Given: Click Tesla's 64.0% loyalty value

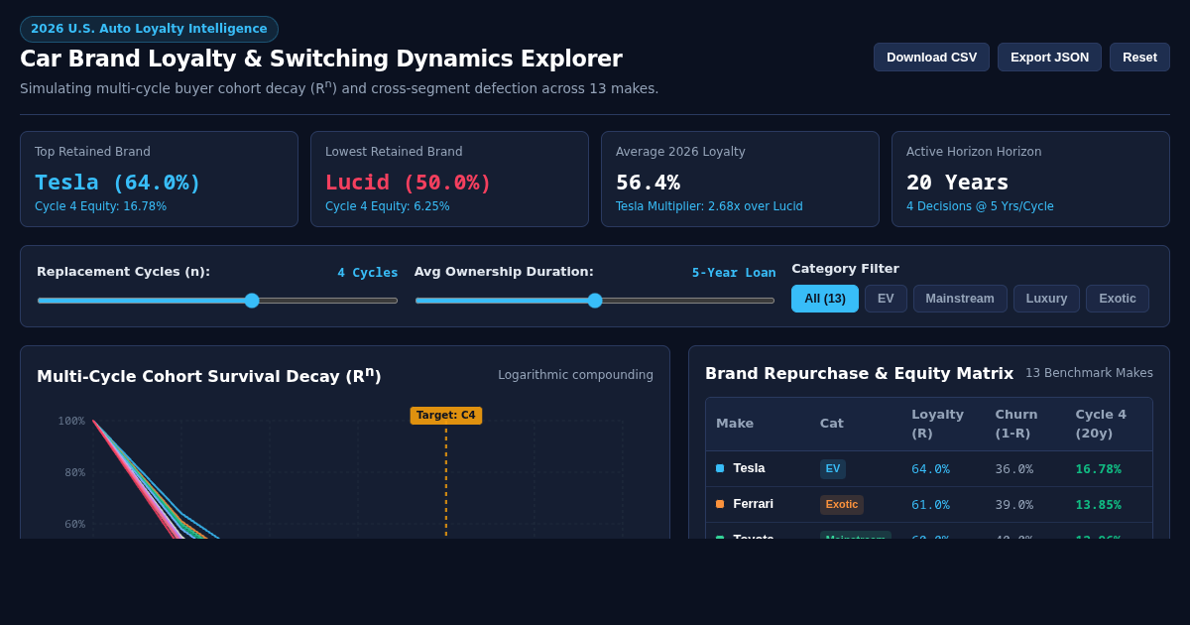Looking at the screenshot, I should click(930, 469).
